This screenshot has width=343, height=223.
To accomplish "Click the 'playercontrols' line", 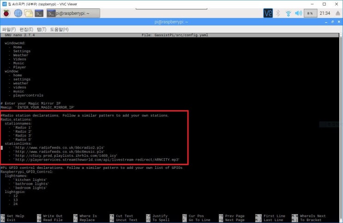I will click(28, 95).
